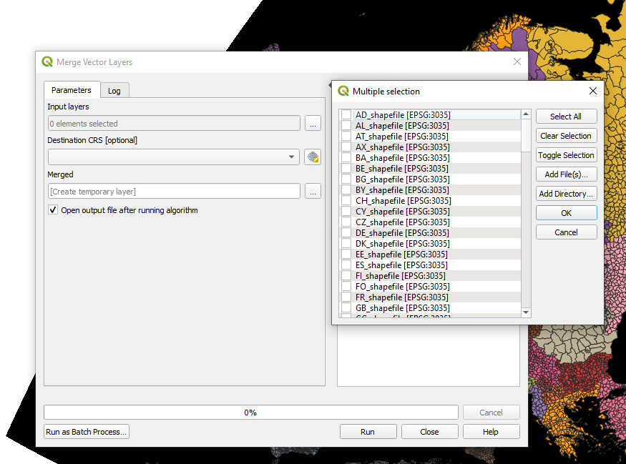This screenshot has width=626, height=464.
Task: Enable the DE_shapefile checkbox
Action: (x=346, y=233)
